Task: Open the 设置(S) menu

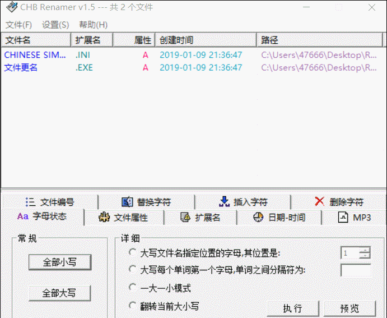Action: click(x=55, y=25)
